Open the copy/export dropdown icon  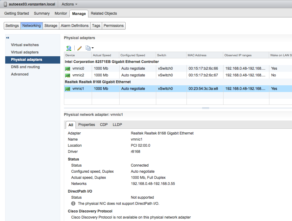pyautogui.click(x=89, y=48)
